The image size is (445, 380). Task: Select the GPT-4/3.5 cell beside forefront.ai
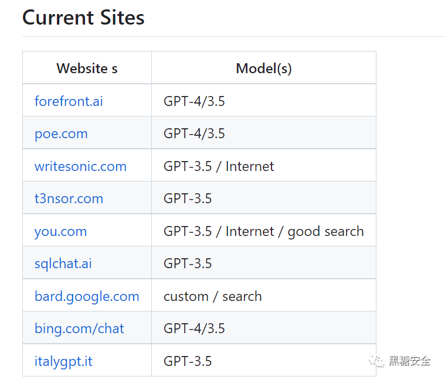[x=194, y=101]
